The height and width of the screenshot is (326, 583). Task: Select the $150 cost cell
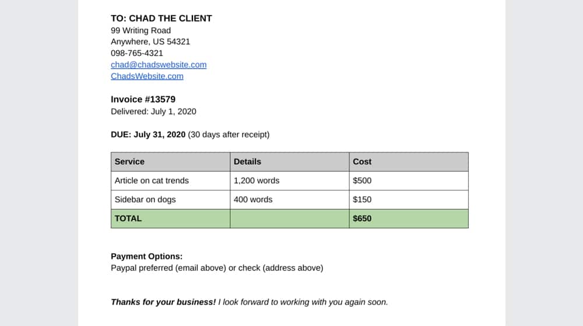tap(409, 200)
